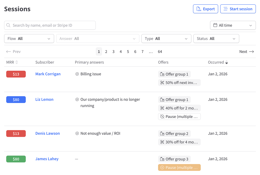Click the search by name input field
Viewport: 260px width, 175px height.
(x=50, y=25)
